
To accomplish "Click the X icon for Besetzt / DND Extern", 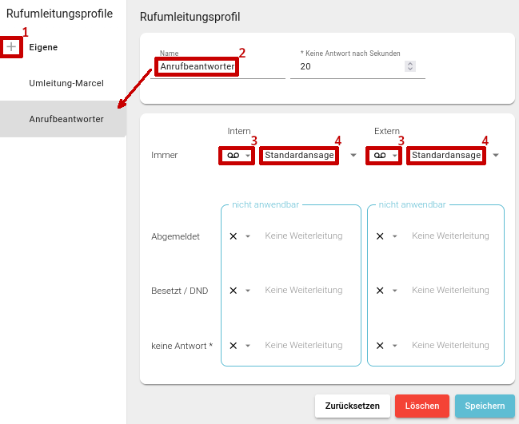I will [x=380, y=291].
